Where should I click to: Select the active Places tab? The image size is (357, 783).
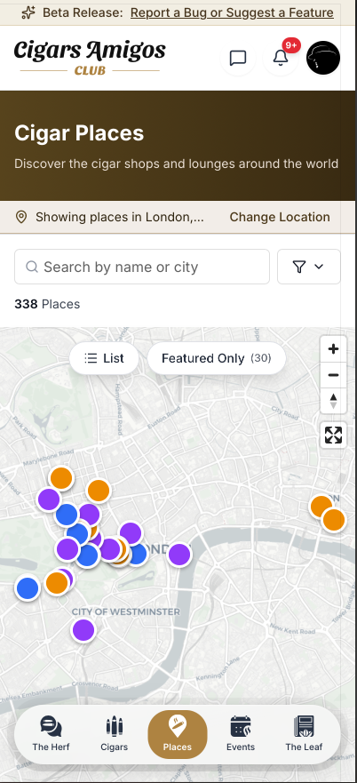tap(178, 734)
